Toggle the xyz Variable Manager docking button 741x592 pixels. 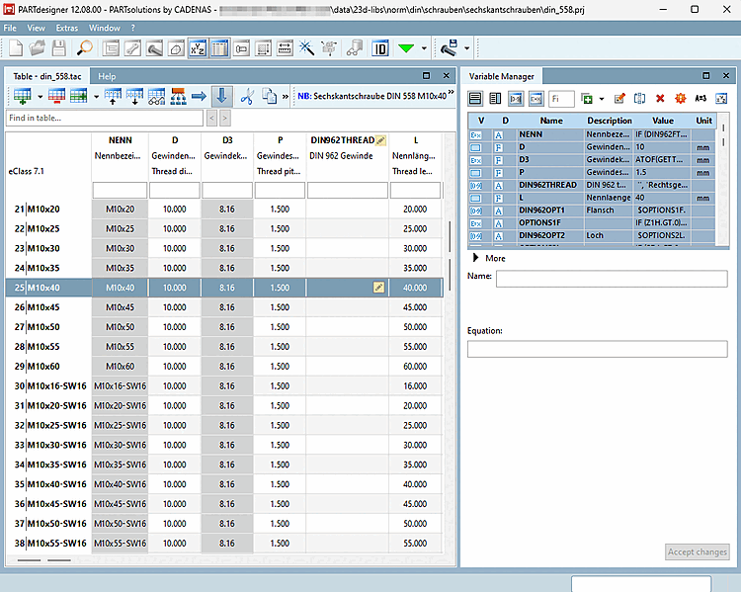pos(197,47)
